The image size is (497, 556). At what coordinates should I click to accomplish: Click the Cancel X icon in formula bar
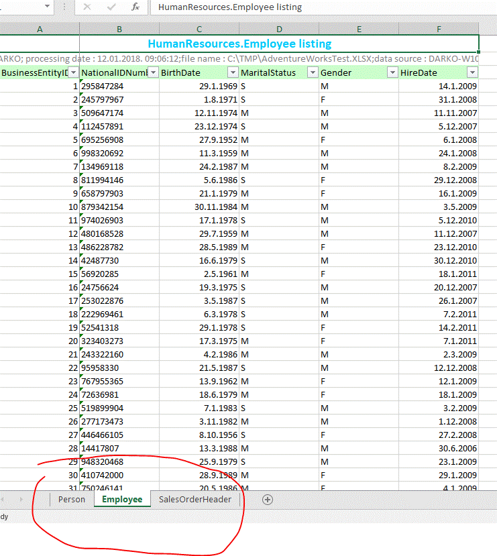(x=87, y=7)
